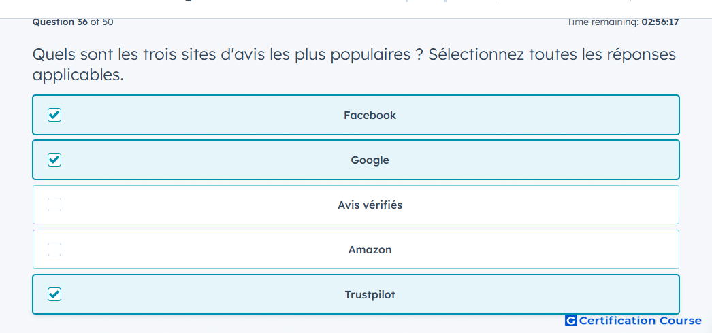The image size is (712, 333).
Task: Click the bold number 36 in counter
Action: (82, 22)
